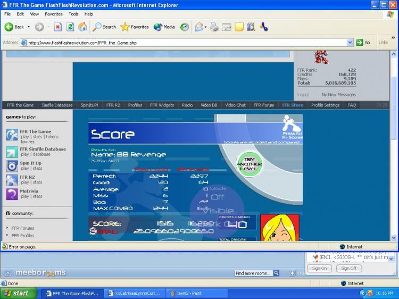Click the Sign On button
This screenshot has width=399, height=299.
click(x=320, y=268)
